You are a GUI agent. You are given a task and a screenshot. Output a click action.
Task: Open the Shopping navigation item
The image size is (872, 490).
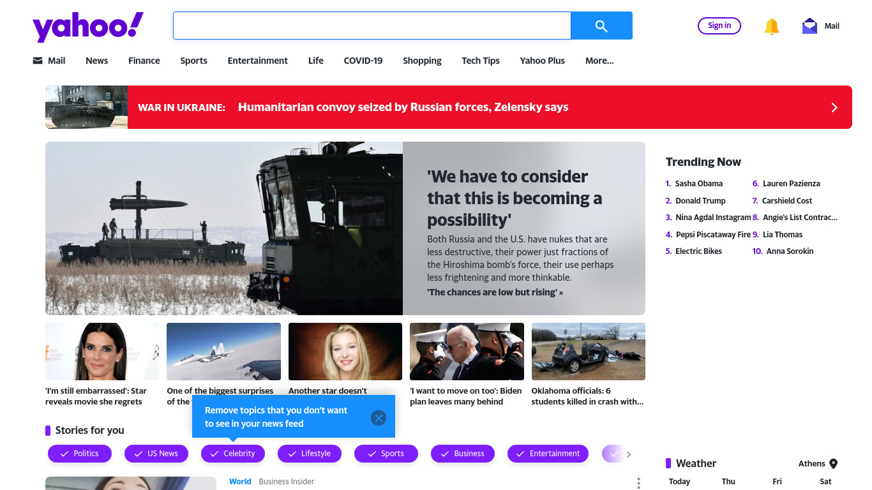pos(422,61)
